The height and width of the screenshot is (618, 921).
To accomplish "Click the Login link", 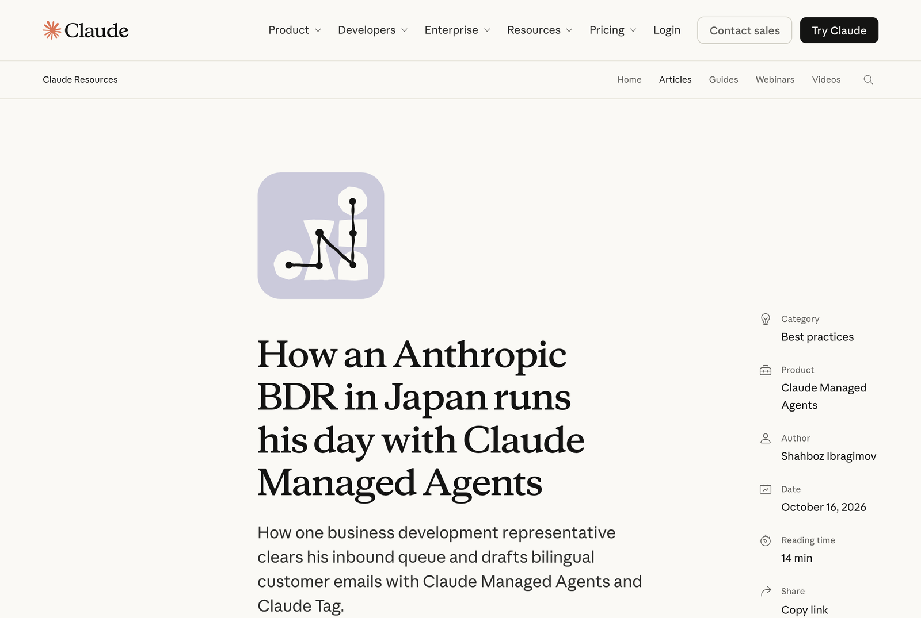I will (x=667, y=30).
